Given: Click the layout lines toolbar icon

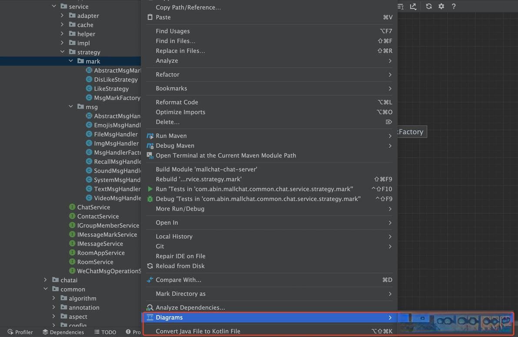Looking at the screenshot, I should 401,6.
